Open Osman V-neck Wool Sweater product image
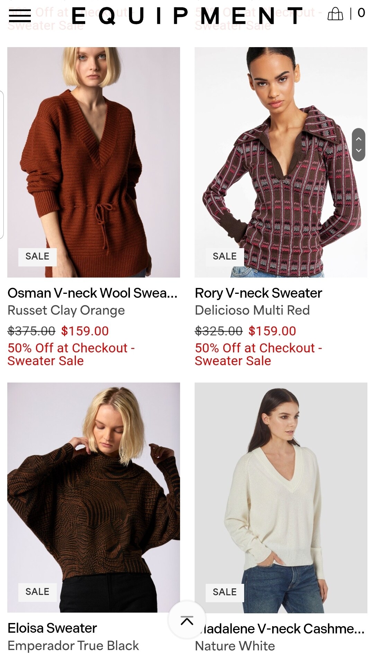This screenshot has height=658, width=374. click(93, 162)
